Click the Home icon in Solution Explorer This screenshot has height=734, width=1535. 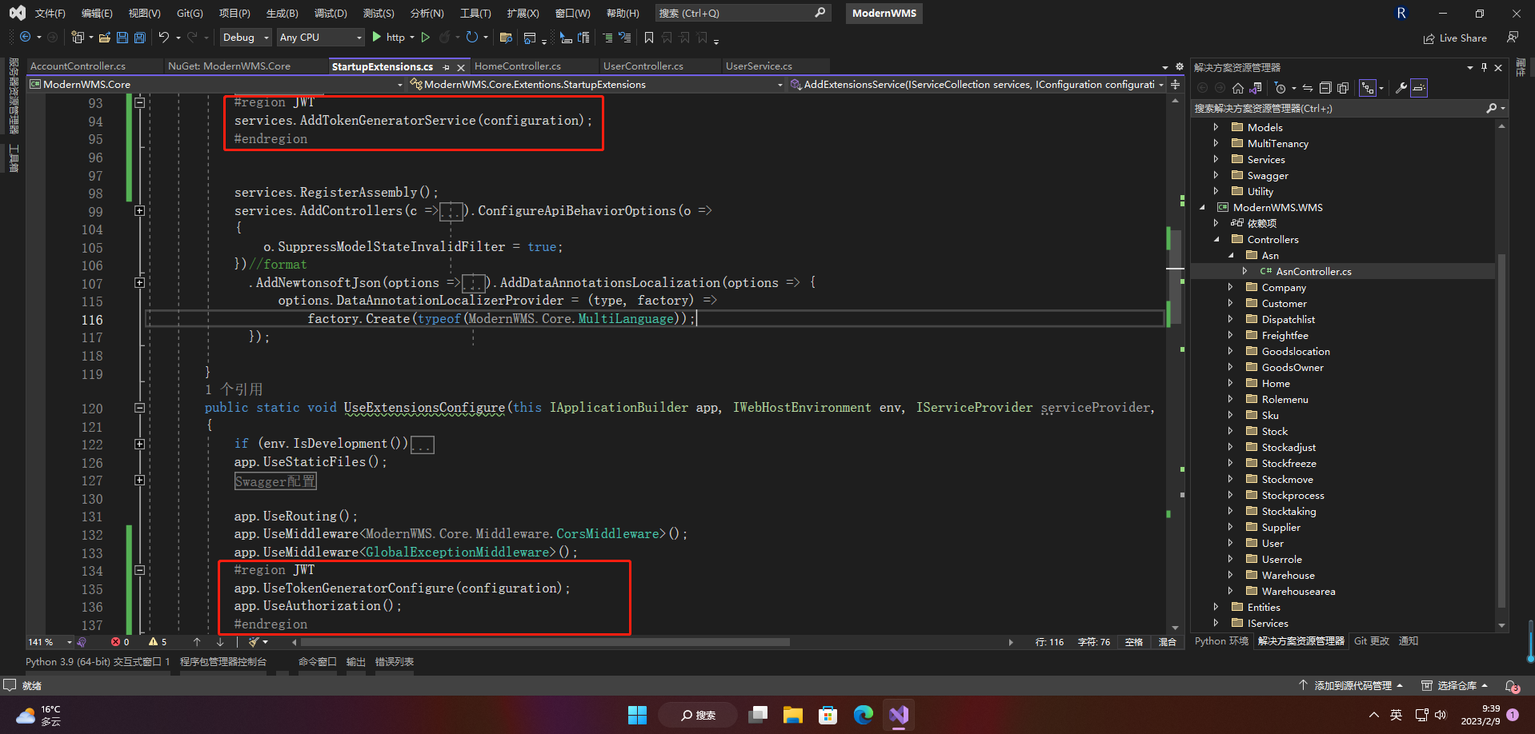point(1238,88)
